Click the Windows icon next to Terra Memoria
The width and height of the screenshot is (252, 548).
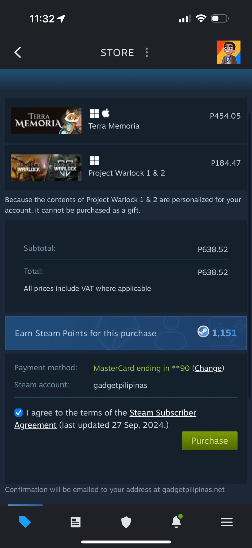[x=94, y=113]
